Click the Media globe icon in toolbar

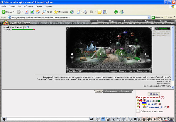pos(72,12)
